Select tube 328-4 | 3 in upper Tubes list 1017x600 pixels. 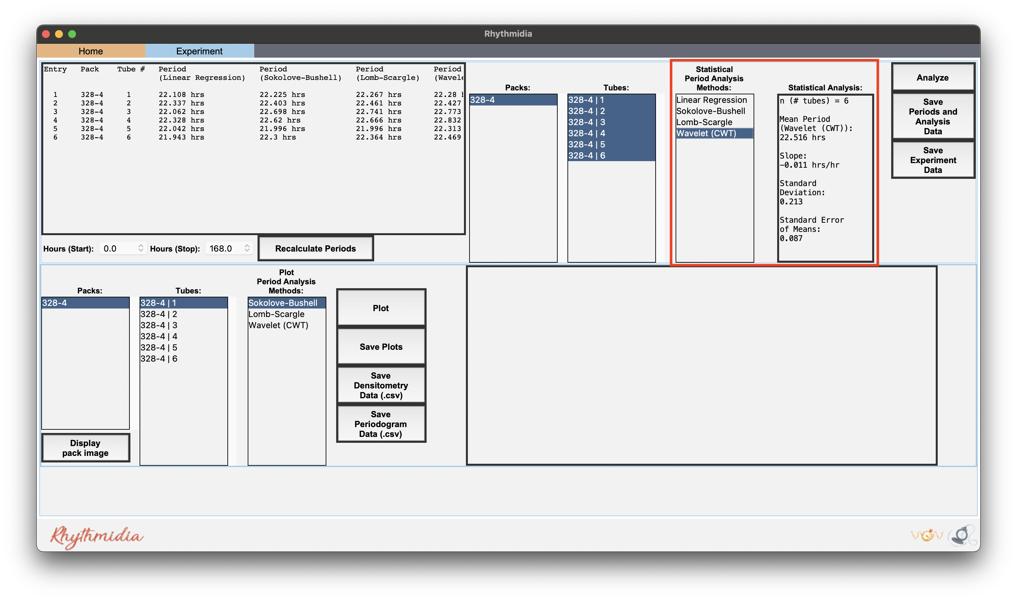[x=611, y=122]
